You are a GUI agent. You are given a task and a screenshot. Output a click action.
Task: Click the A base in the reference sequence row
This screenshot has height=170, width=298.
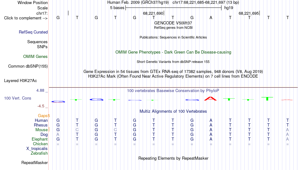[211, 18]
